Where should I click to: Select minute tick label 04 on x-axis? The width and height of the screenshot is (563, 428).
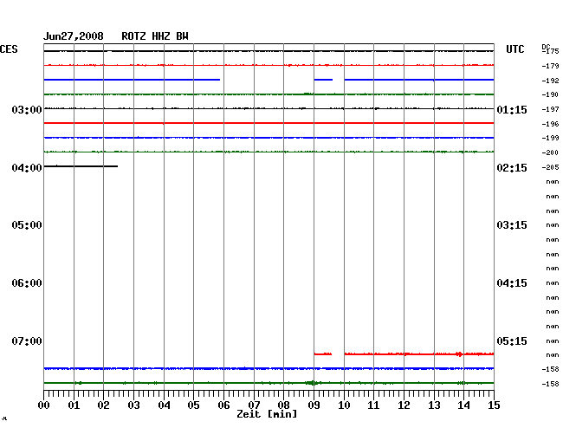coord(164,405)
